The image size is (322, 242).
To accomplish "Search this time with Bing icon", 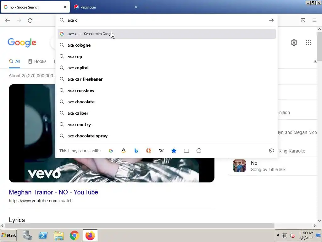I will (x=136, y=151).
